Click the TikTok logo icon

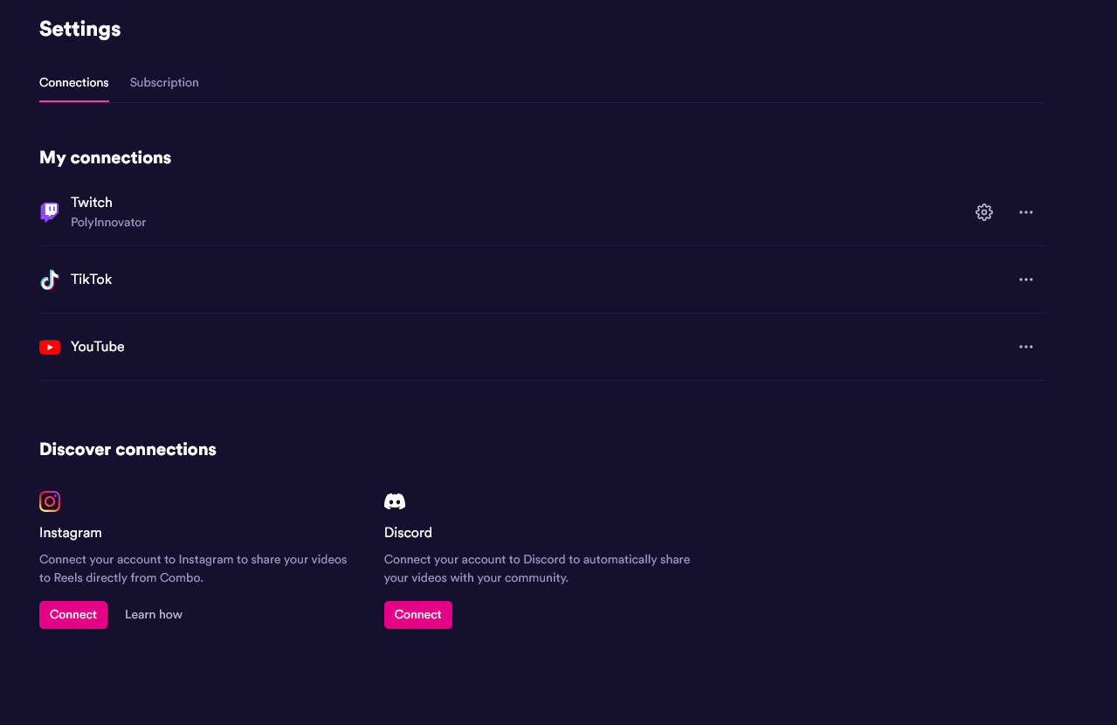(50, 280)
